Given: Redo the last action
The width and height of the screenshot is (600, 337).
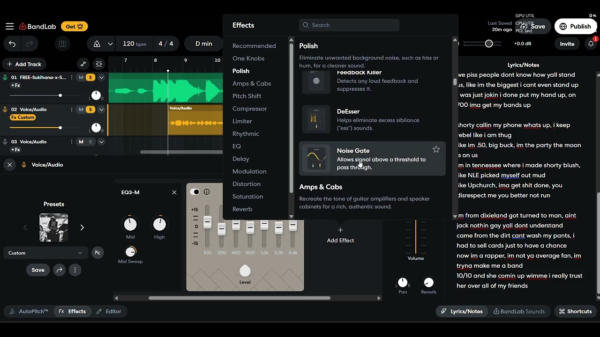Looking at the screenshot, I should (30, 44).
